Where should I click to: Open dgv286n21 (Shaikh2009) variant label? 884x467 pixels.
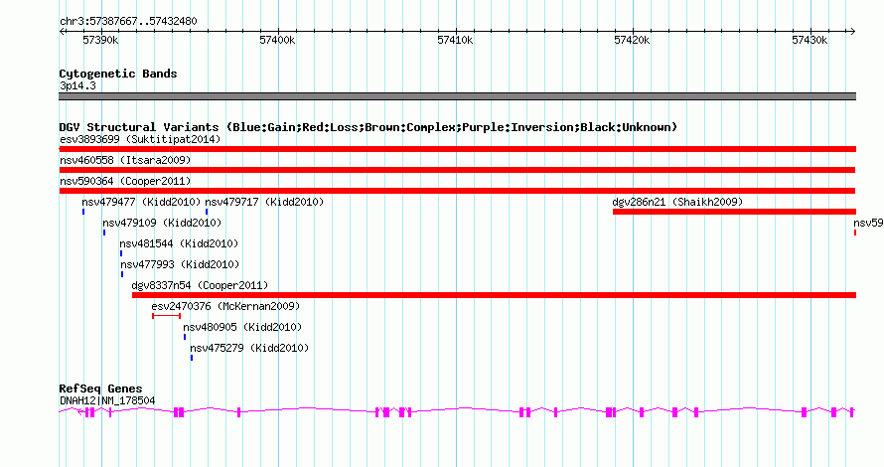(x=677, y=202)
